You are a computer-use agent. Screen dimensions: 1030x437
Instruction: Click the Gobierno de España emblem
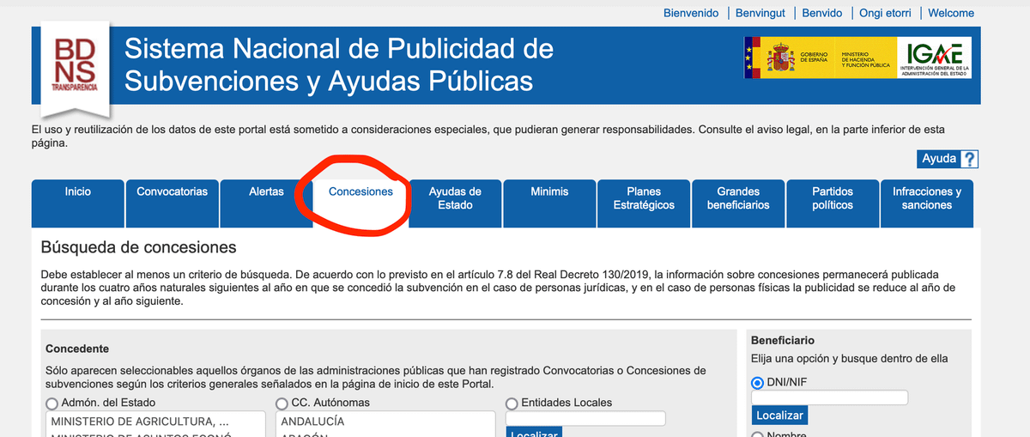point(781,58)
